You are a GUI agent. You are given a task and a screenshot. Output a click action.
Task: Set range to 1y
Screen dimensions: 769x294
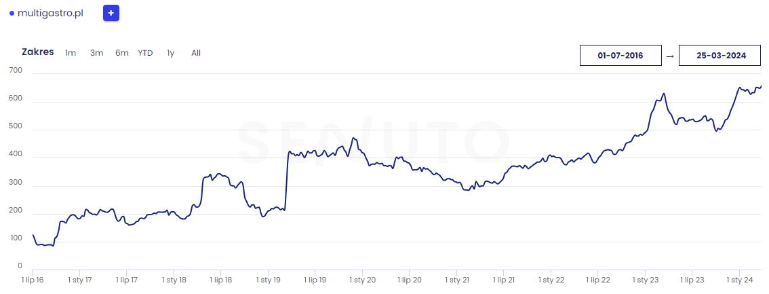(171, 53)
